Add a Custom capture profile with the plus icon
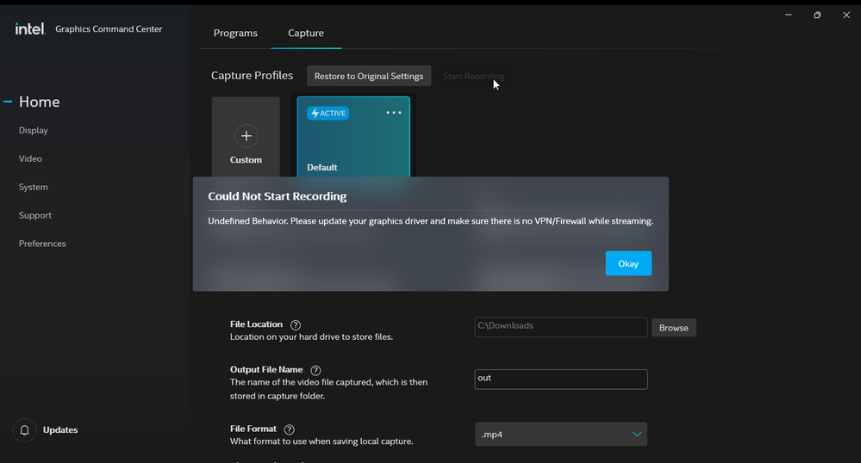 point(246,136)
